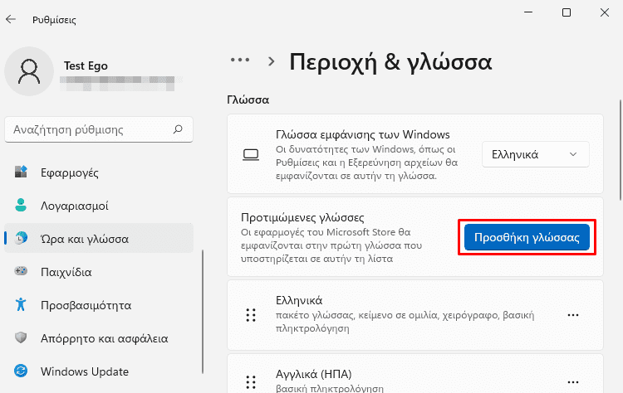Click the Απόρρητο και ασφάλεια shield icon
Viewport: 623px width, 393px height.
[21, 337]
